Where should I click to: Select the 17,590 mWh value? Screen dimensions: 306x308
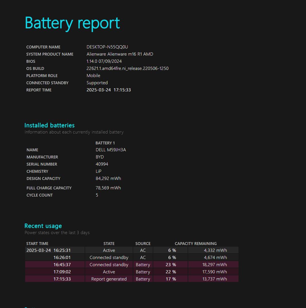tap(214, 272)
